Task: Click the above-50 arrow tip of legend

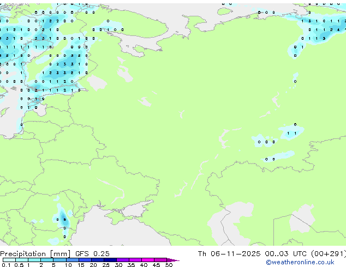Action: tap(173, 260)
